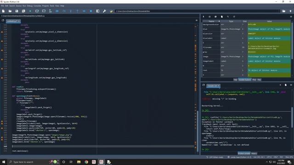The width and height of the screenshot is (294, 165).
Task: Click the Open file folder icon
Action: coord(10,11)
